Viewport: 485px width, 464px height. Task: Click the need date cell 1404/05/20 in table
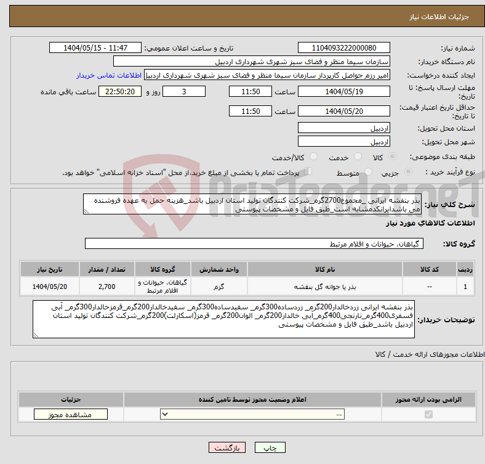tap(50, 287)
